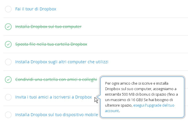Open "Invita i tuoi amici a iscriversi a Dropbox"
This screenshot has height=130, width=188.
pos(54,97)
